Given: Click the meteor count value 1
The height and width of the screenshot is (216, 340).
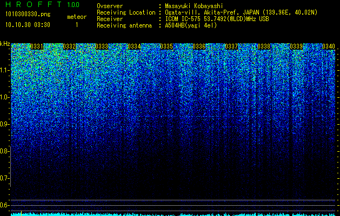Looking at the screenshot, I should 77,25.
